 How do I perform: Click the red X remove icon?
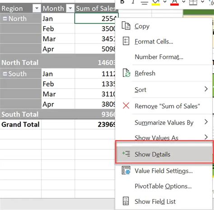126,105
